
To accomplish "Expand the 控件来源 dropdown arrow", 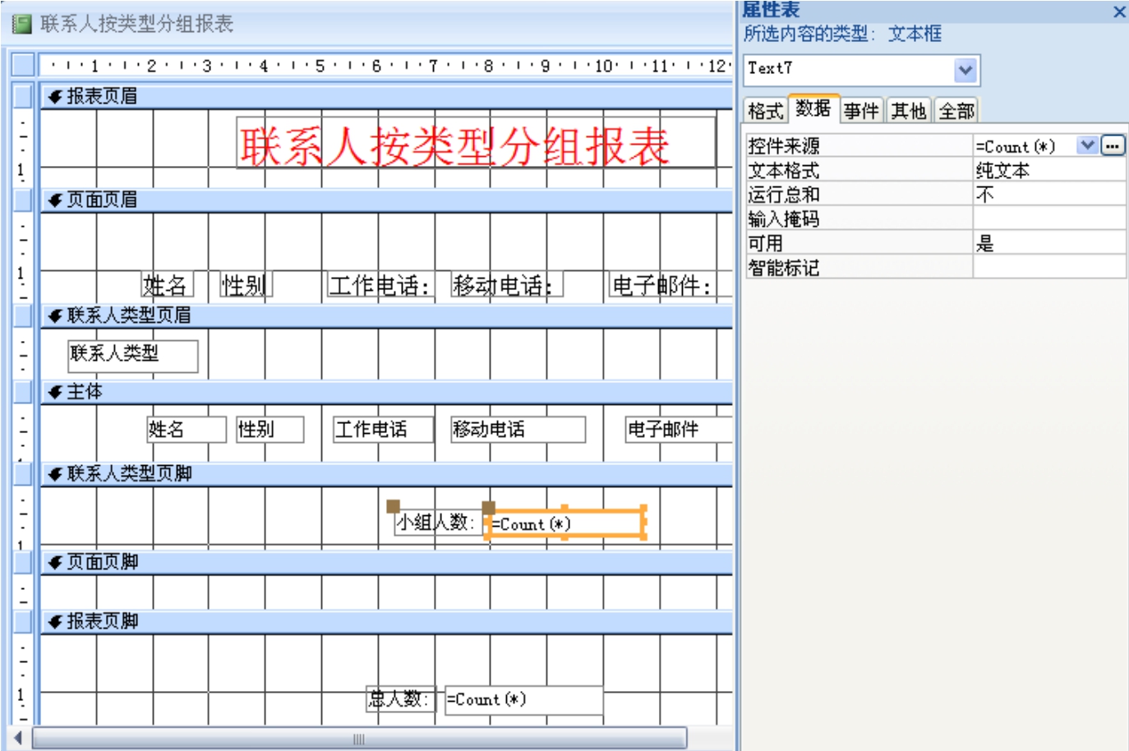I will click(x=1087, y=146).
